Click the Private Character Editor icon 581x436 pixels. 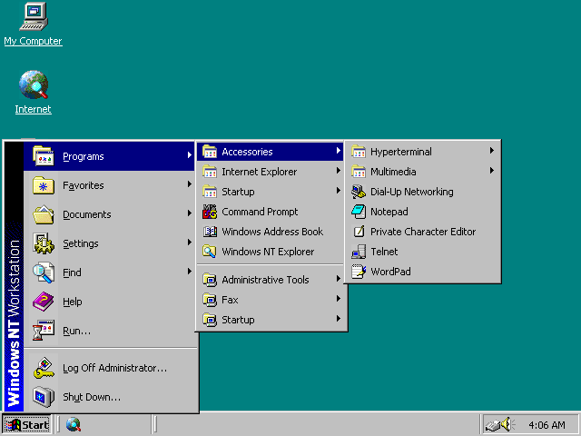tap(359, 232)
